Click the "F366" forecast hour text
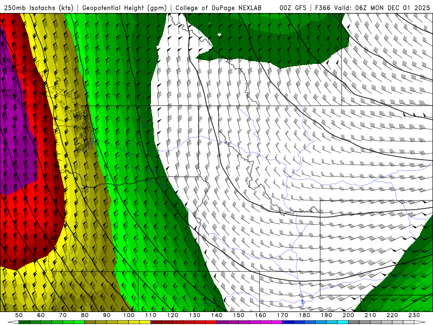The image size is (433, 325). [323, 8]
